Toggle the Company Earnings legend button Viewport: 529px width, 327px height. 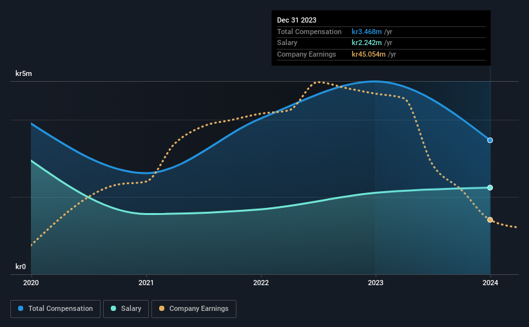194,309
